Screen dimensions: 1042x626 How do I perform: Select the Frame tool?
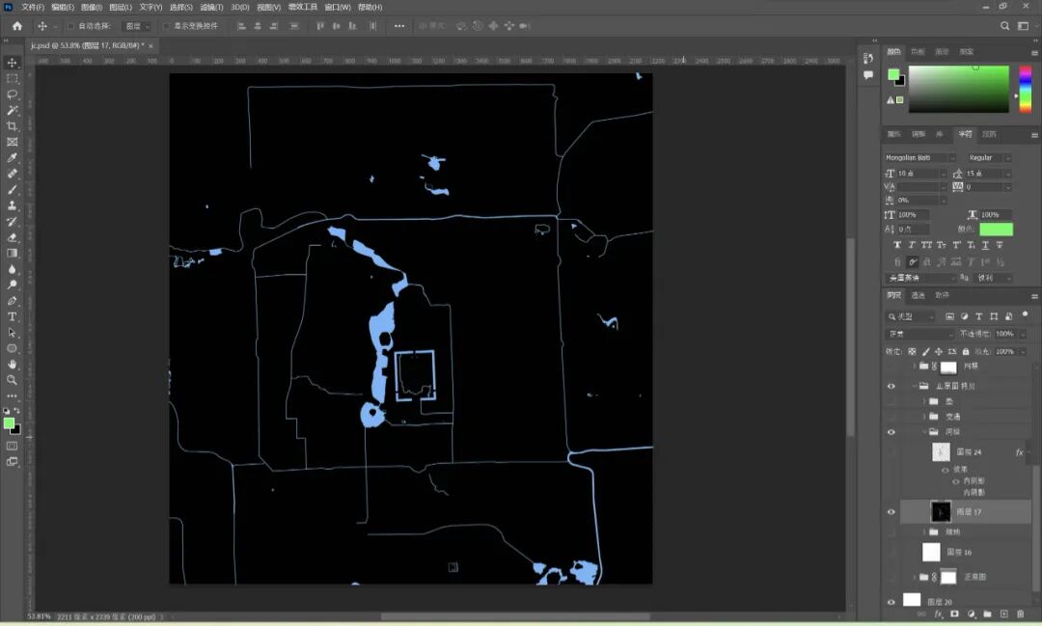12,142
